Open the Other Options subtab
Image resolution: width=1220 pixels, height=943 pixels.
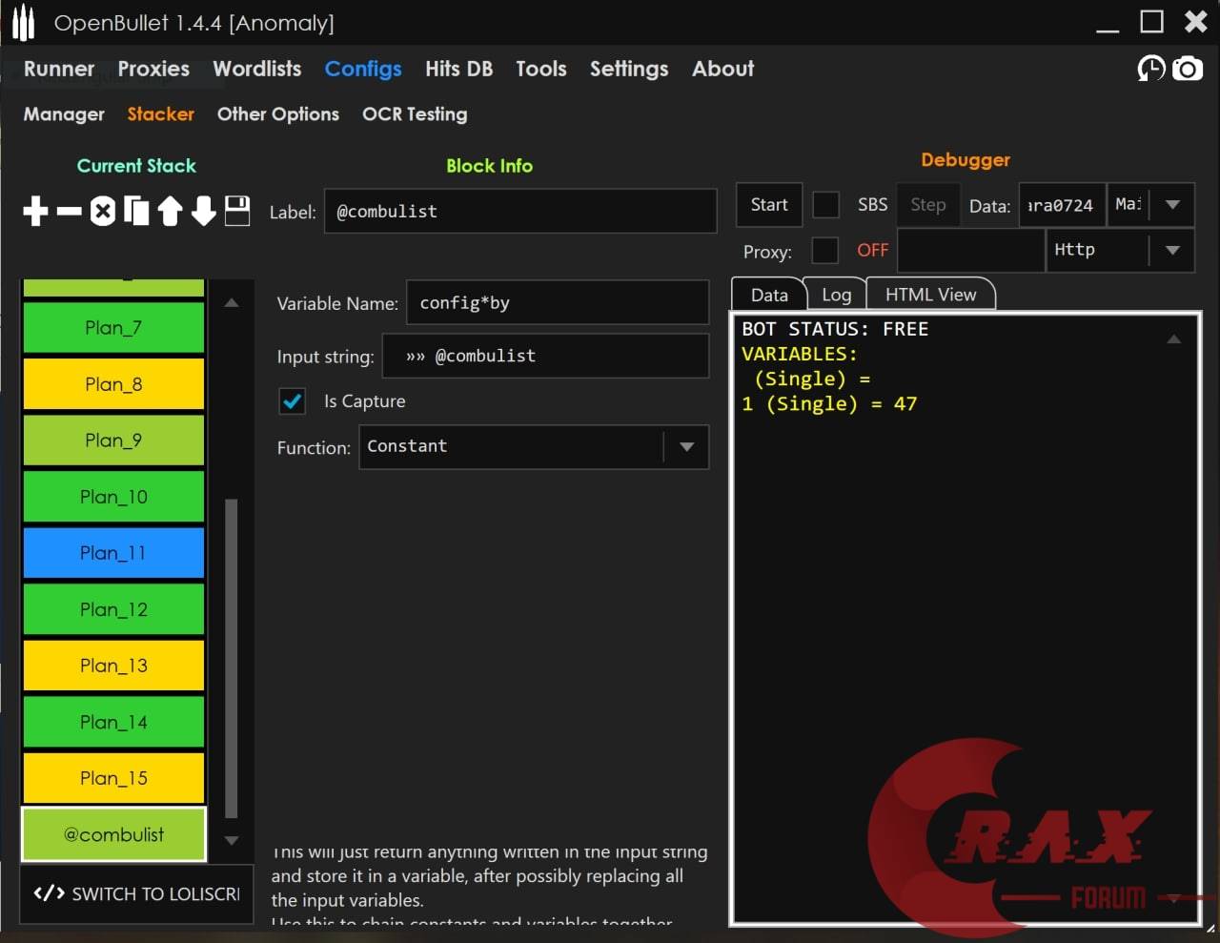278,114
